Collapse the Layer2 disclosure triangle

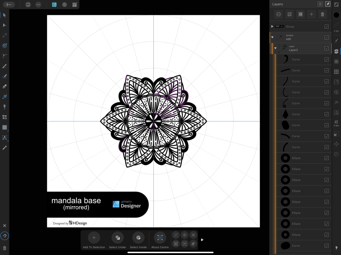click(276, 48)
